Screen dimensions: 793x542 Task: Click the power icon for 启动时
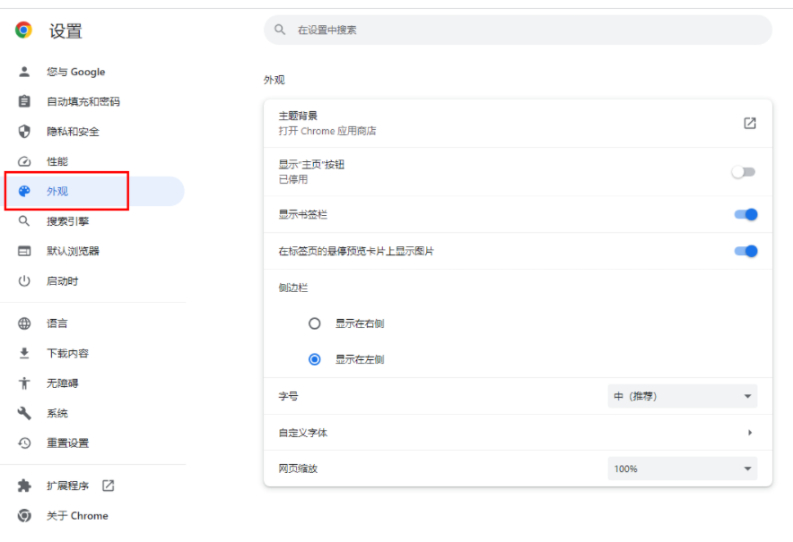point(24,280)
